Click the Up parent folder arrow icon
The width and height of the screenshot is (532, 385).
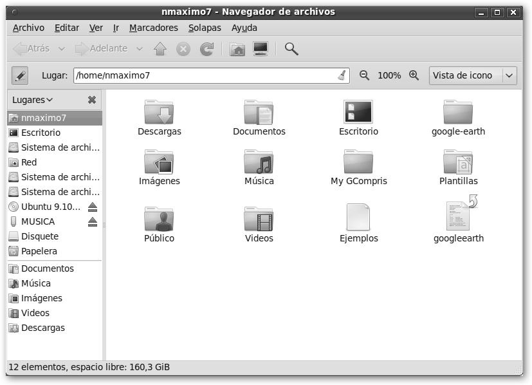click(x=160, y=49)
